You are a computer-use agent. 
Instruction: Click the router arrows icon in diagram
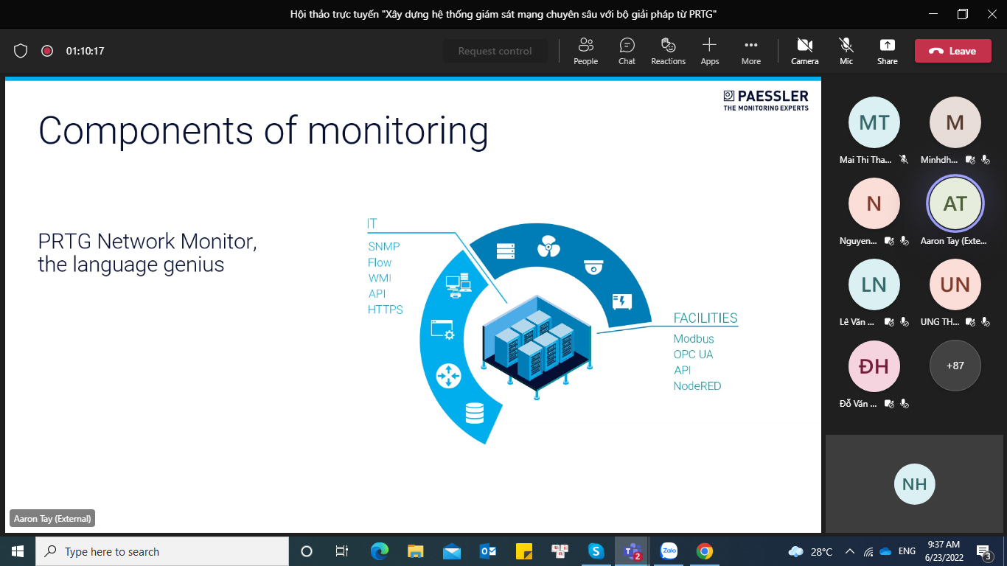point(448,376)
